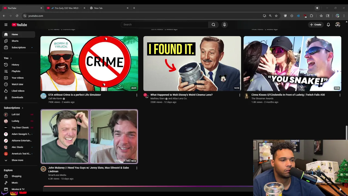Open the notifications bell
The width and height of the screenshot is (348, 196).
[x=328, y=24]
